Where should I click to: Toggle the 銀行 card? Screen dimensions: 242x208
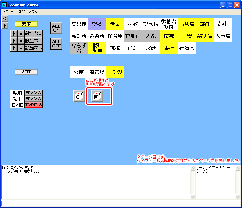pos(169,48)
